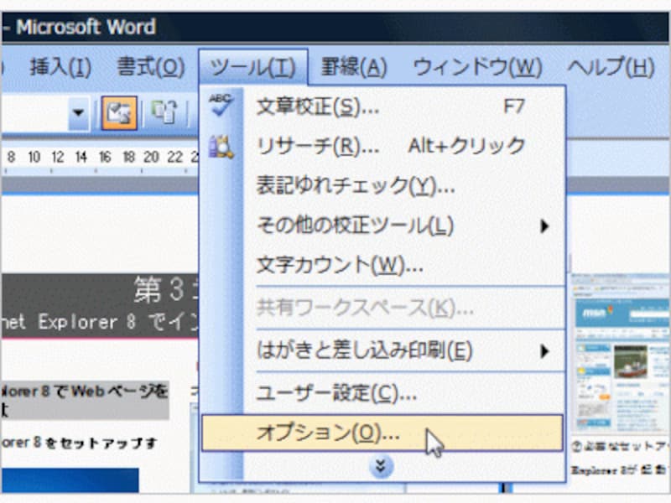Screen dimensions: 671x503
Task: Click the webpage screenshot image in document
Action: click(620, 353)
